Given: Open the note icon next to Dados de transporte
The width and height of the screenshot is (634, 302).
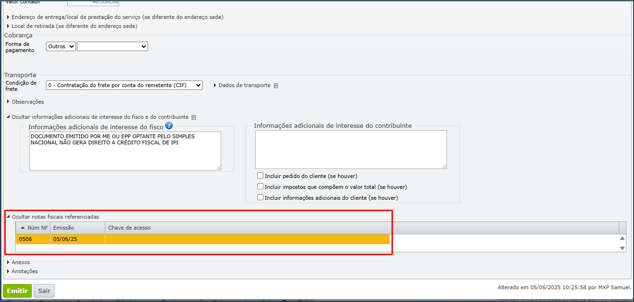Looking at the screenshot, I should tap(276, 86).
